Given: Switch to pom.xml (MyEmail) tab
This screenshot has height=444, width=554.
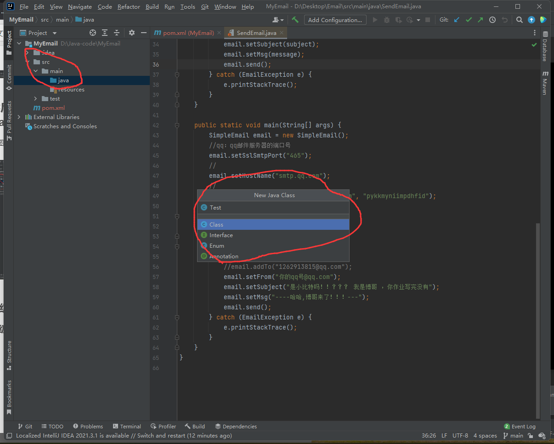Looking at the screenshot, I should click(184, 33).
